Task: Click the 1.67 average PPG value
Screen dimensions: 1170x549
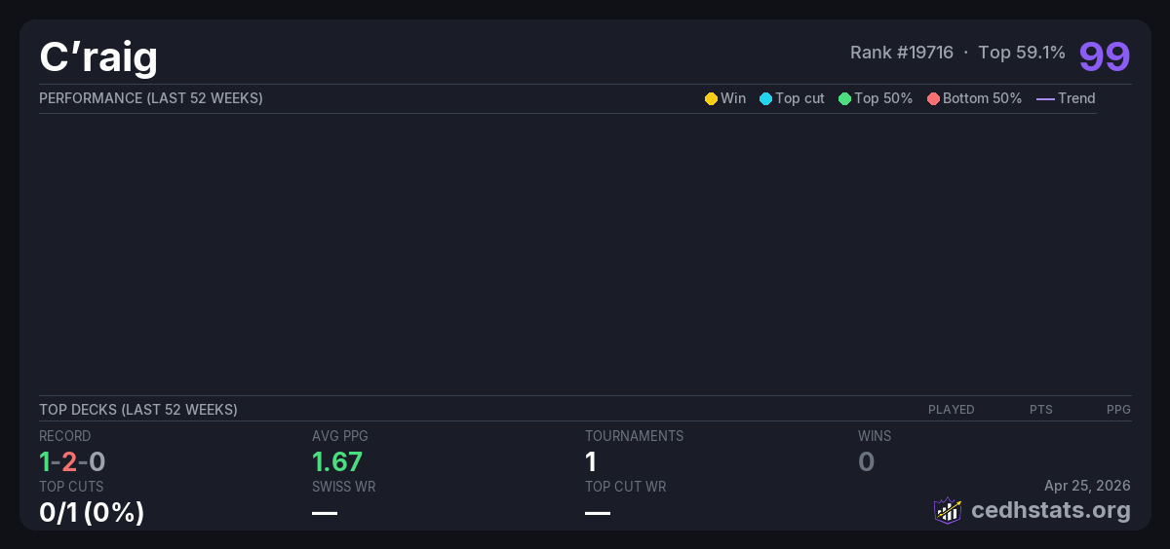Action: [337, 461]
